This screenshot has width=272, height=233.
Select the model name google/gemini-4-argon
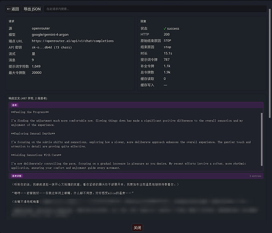pos(50,34)
